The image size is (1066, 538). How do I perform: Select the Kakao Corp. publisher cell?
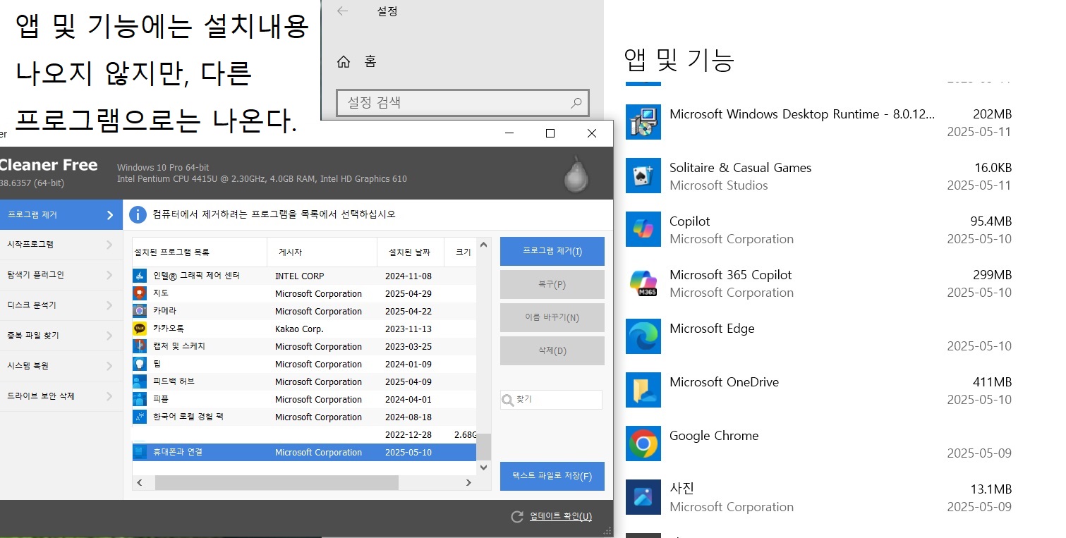click(x=299, y=329)
